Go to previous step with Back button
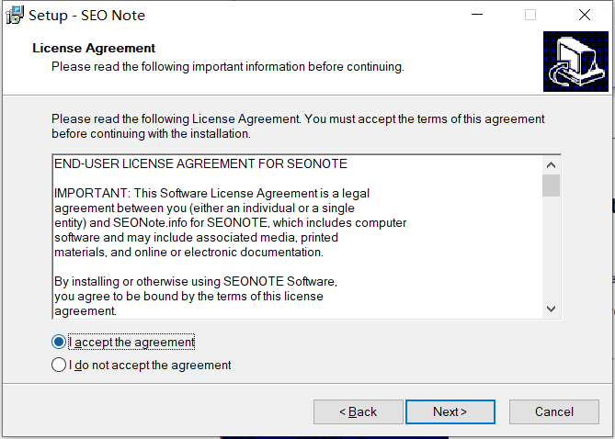 coord(359,411)
